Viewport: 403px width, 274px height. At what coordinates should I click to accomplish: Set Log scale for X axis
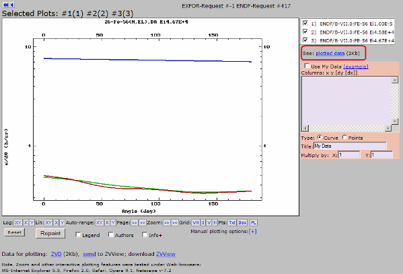[26, 223]
